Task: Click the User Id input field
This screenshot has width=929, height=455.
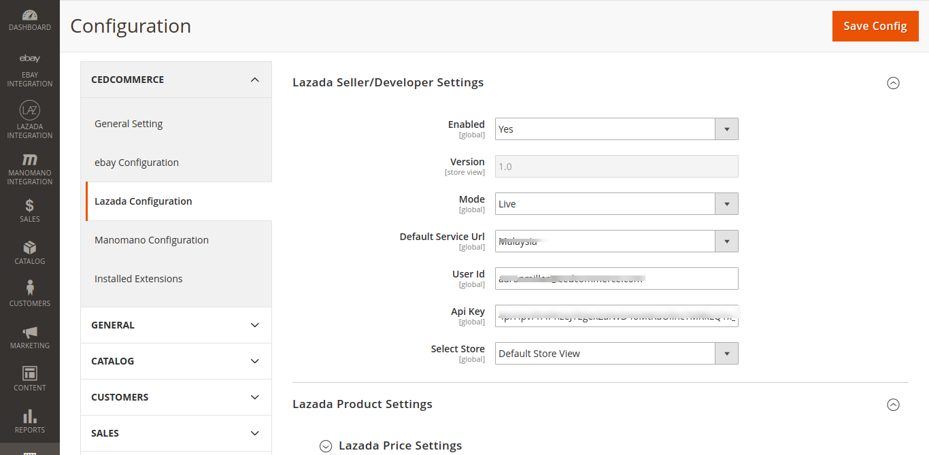Action: tap(616, 279)
